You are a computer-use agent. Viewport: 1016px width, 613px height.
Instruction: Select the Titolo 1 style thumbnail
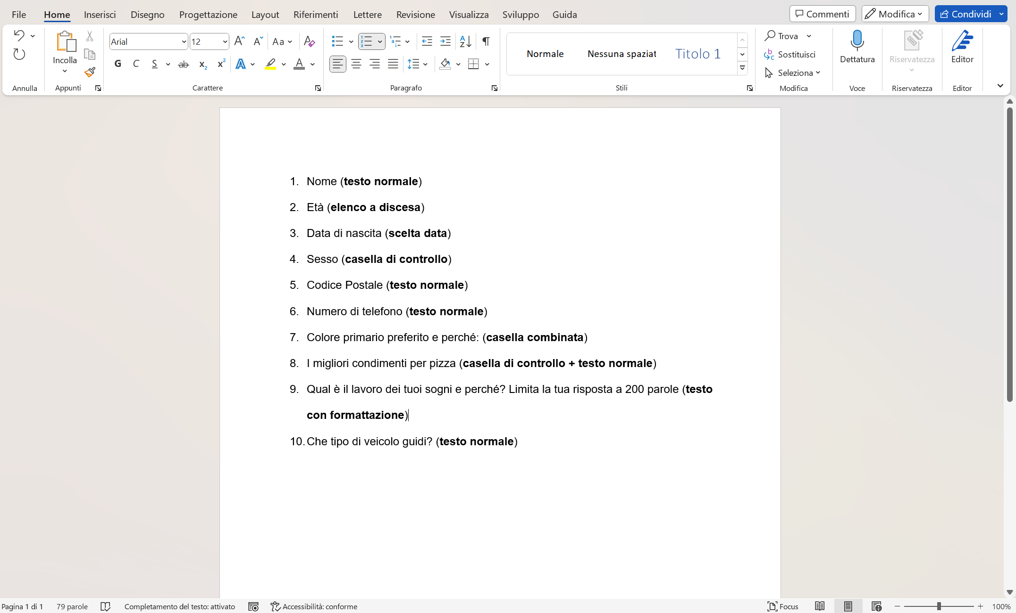click(x=698, y=54)
